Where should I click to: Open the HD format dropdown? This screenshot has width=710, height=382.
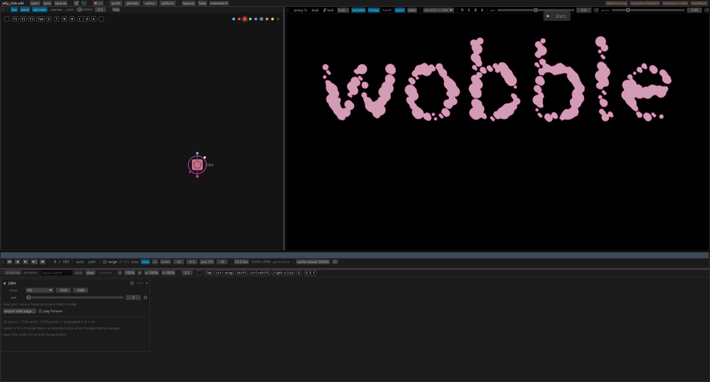click(x=39, y=290)
